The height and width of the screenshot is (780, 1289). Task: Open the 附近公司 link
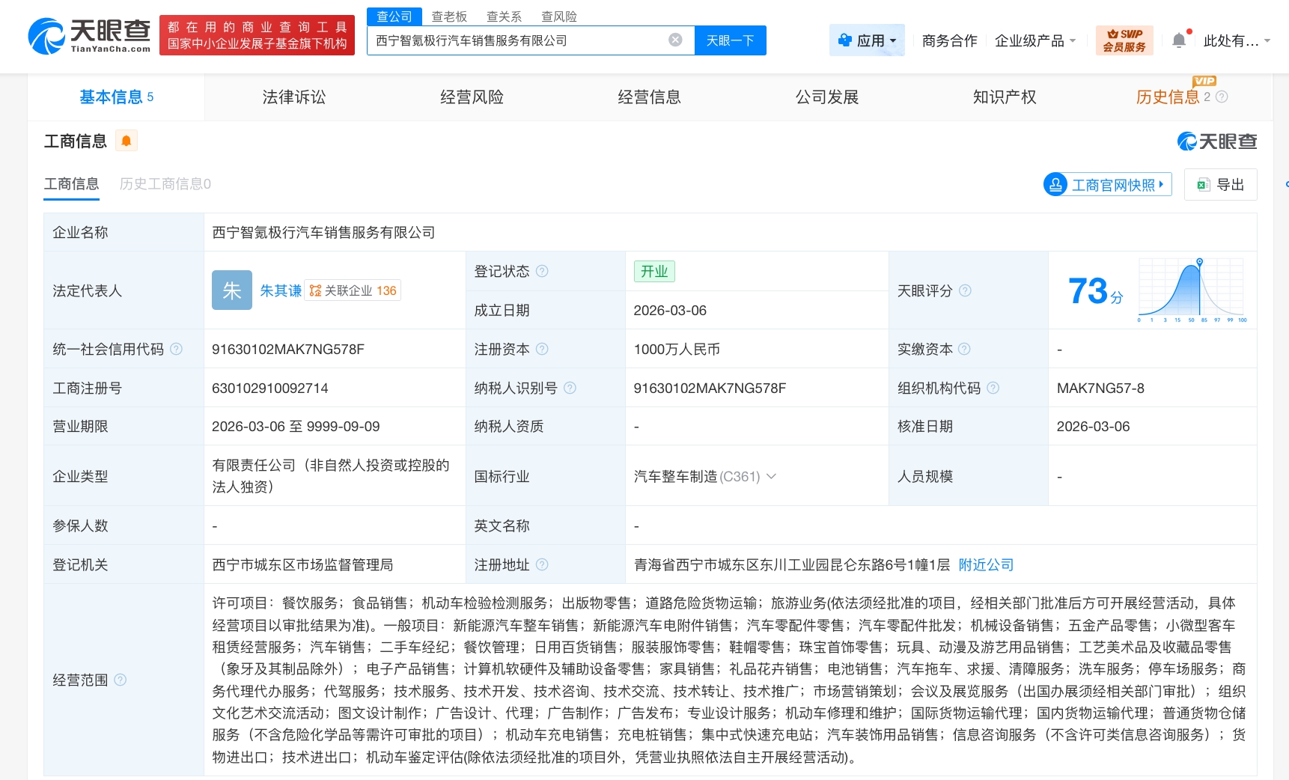tap(985, 564)
